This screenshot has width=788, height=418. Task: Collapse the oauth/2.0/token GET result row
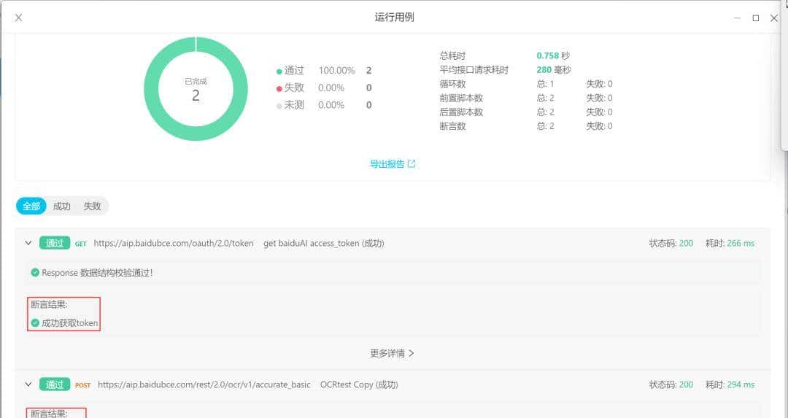click(28, 243)
